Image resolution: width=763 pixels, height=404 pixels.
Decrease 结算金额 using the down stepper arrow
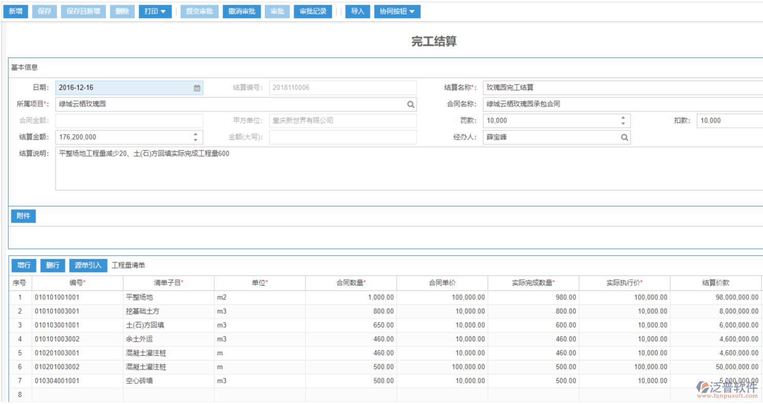[x=196, y=139]
